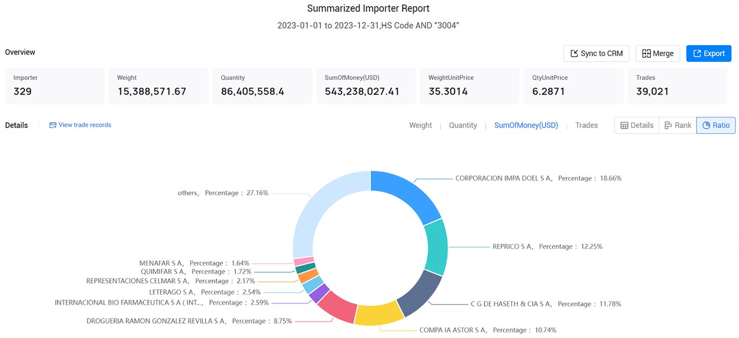Click the Quantity total card

click(x=262, y=86)
